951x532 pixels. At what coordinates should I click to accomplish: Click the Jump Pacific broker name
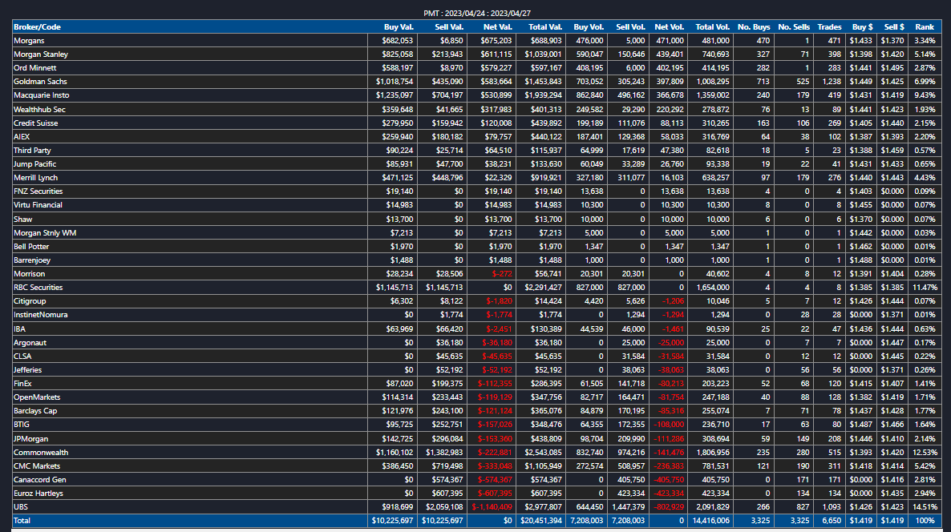click(x=34, y=164)
